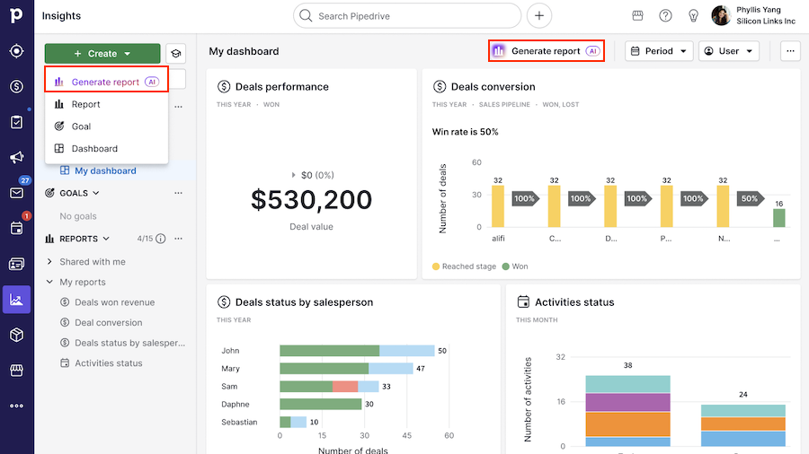
Task: Select Goal from the Create menu
Action: (81, 127)
